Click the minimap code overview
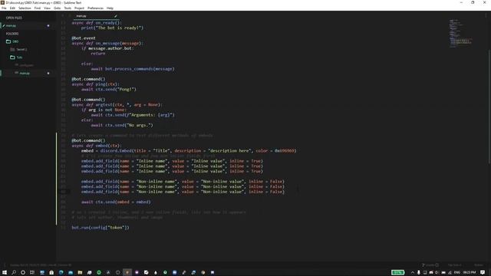The width and height of the screenshot is (491, 276). click(460, 34)
